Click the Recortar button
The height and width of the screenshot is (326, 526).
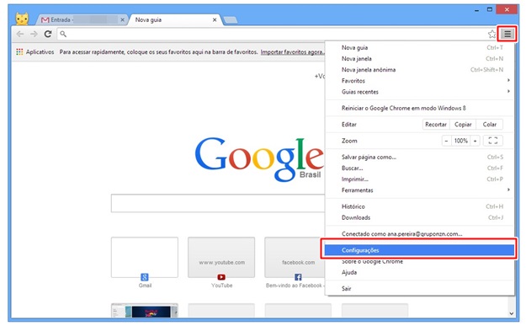(436, 124)
